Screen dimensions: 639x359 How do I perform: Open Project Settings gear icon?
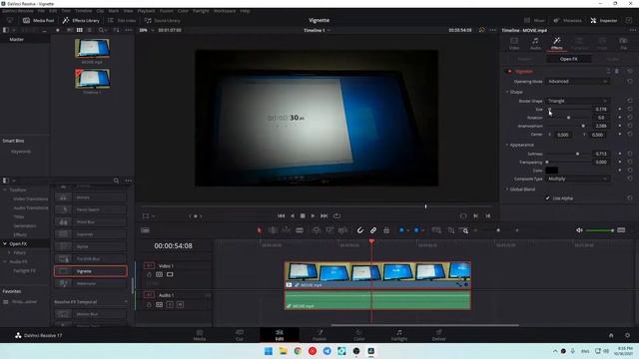tap(627, 335)
